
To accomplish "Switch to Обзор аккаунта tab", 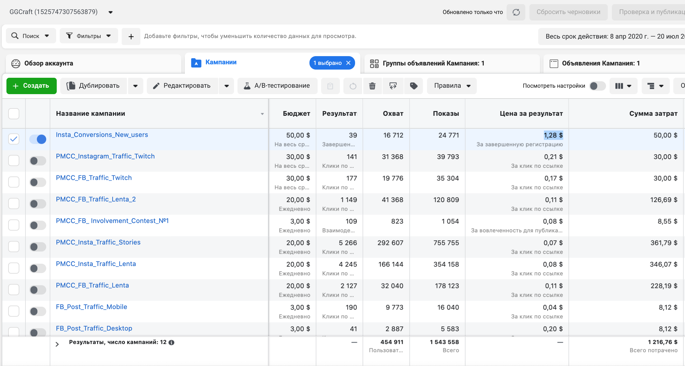I will (x=94, y=63).
